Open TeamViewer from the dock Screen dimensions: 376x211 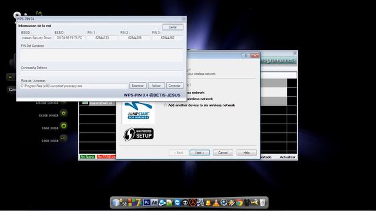pos(177,203)
